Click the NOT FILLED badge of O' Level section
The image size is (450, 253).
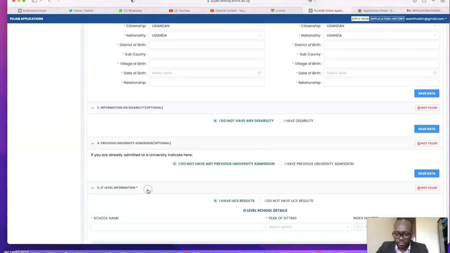pyautogui.click(x=427, y=188)
